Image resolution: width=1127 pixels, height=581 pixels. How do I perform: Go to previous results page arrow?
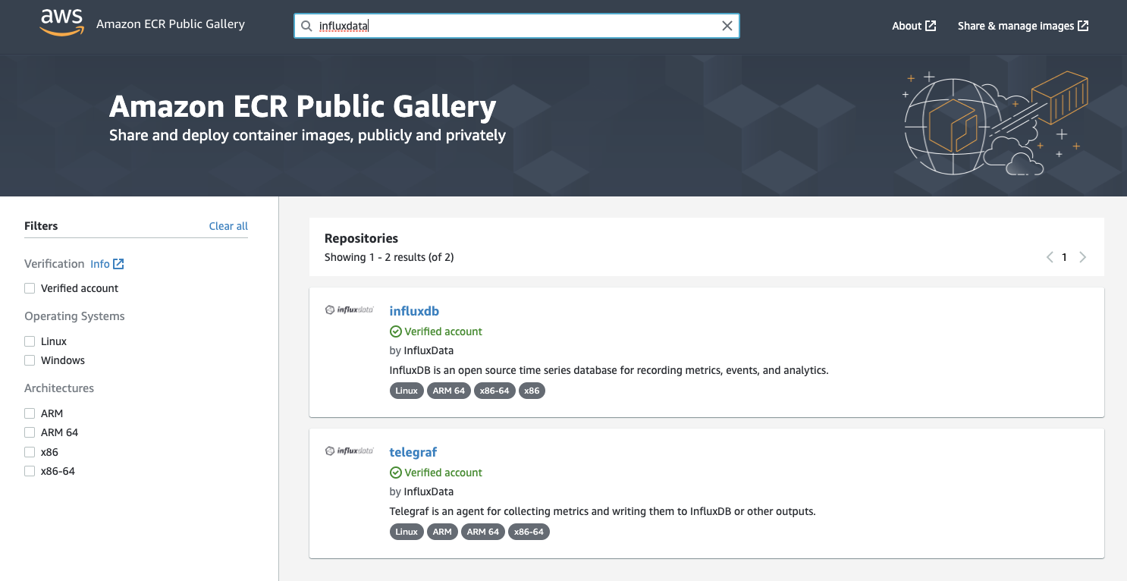[1050, 257]
